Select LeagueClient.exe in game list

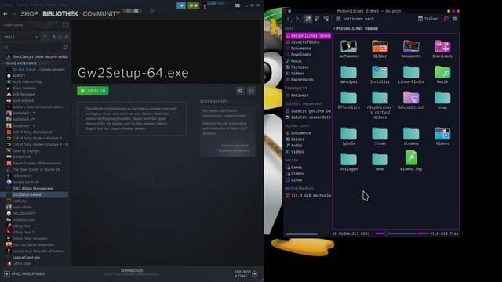[26, 258]
